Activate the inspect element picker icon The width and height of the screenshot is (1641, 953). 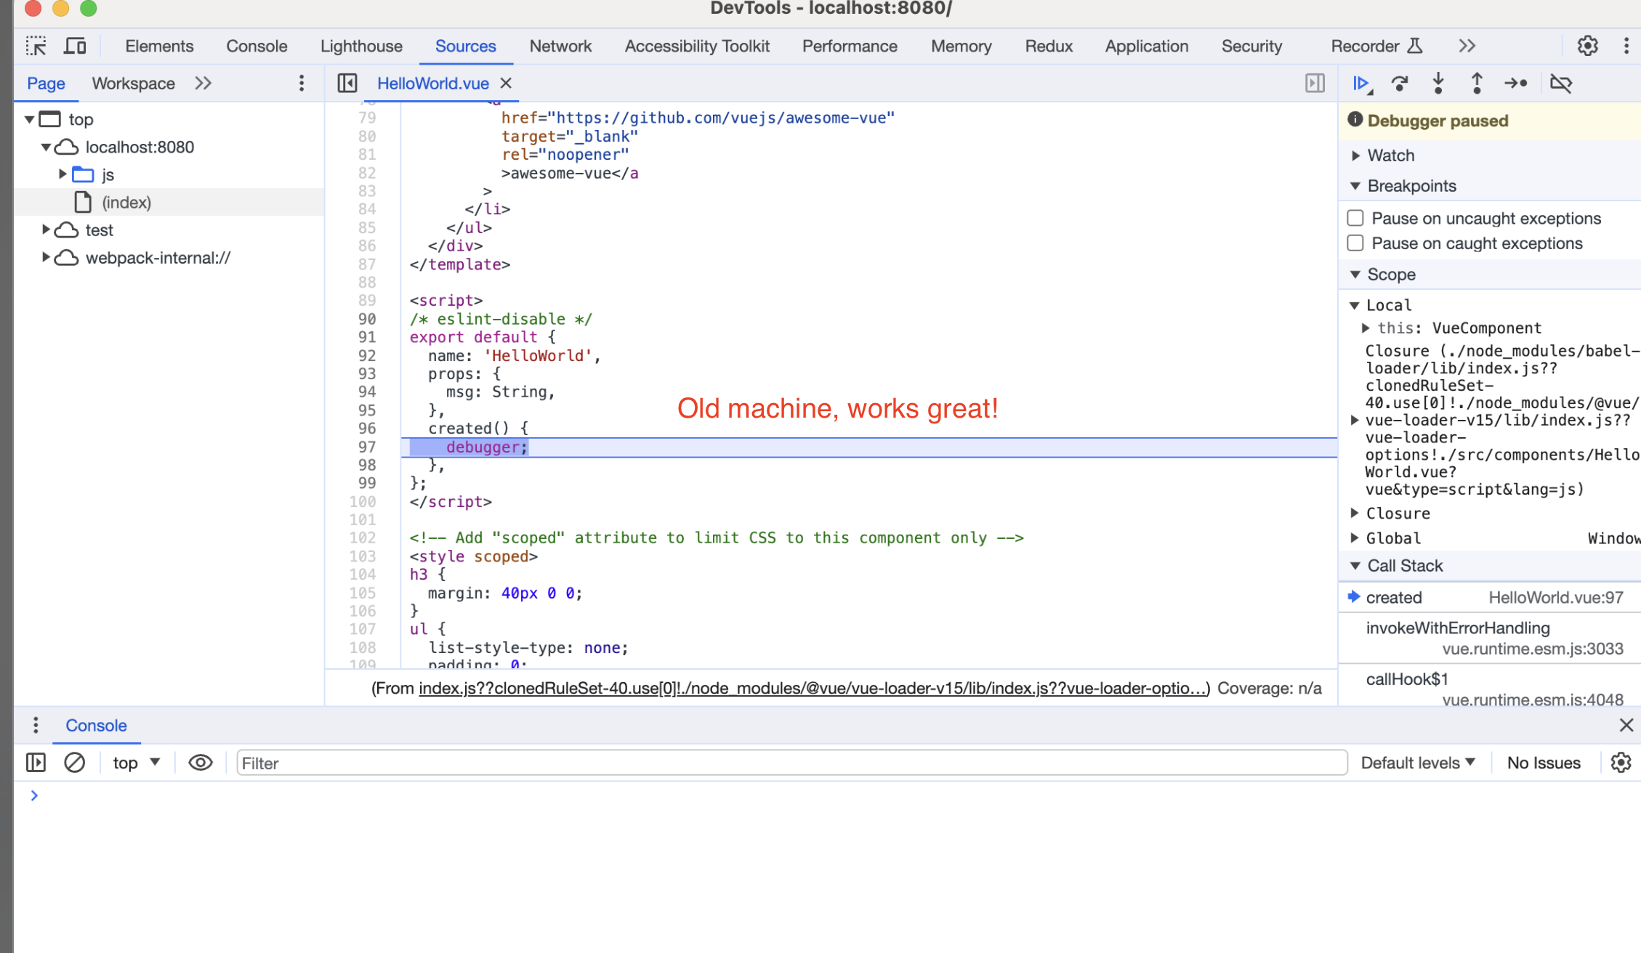36,46
